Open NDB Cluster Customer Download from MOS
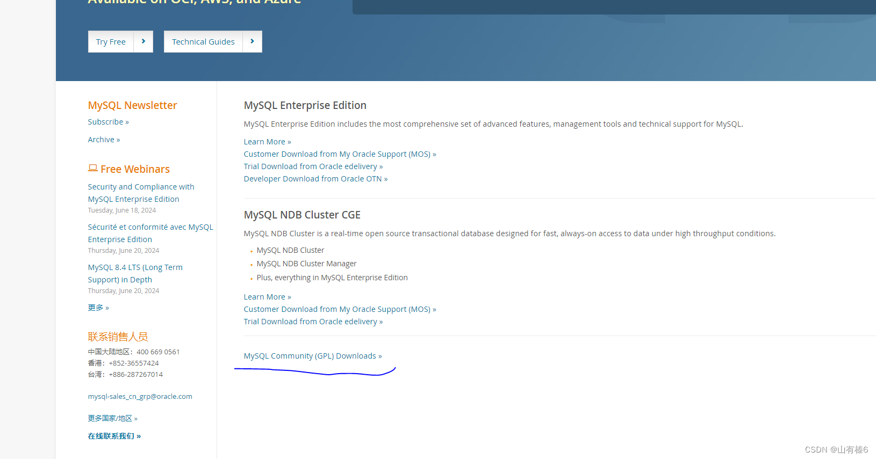 click(340, 309)
